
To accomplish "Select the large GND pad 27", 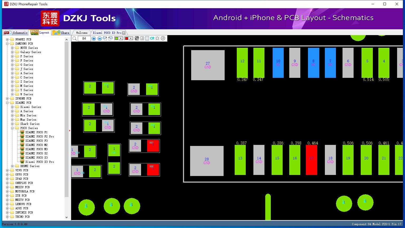I will 208,65.
